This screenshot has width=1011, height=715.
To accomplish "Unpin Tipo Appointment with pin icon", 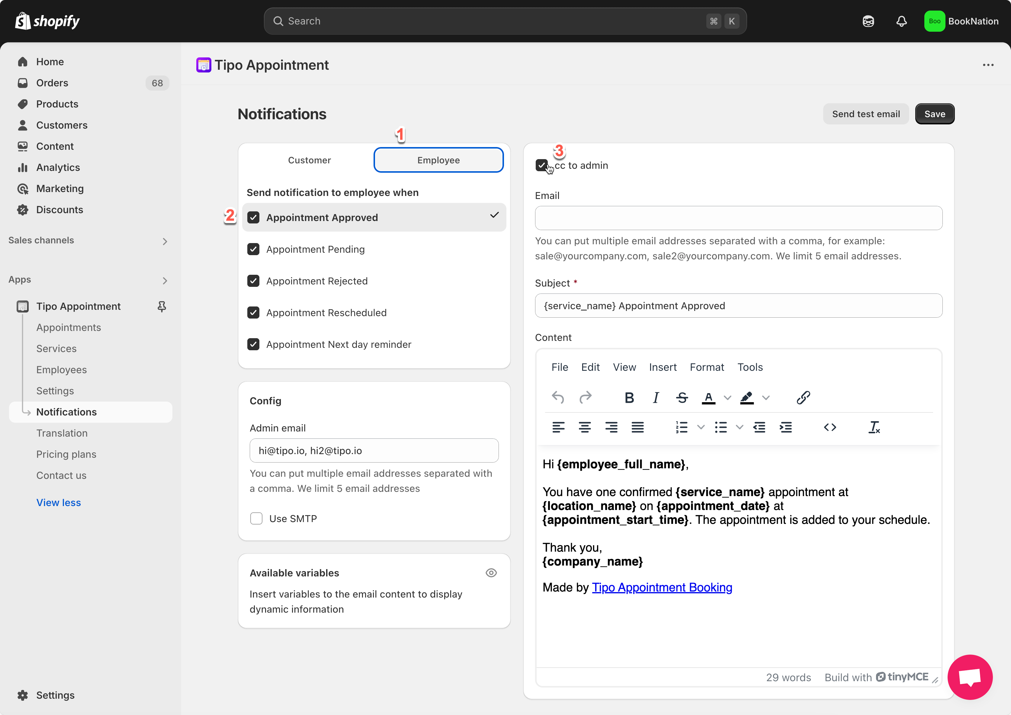I will (x=162, y=306).
